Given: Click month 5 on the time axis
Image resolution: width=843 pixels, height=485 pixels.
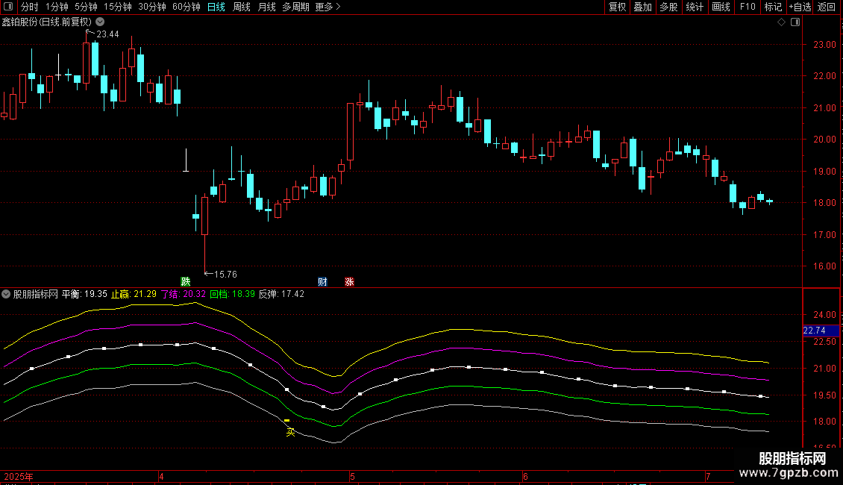Looking at the screenshot, I should tap(352, 476).
